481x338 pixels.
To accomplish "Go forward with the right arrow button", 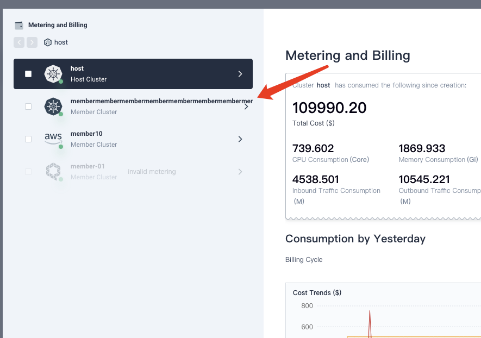I will tap(32, 42).
